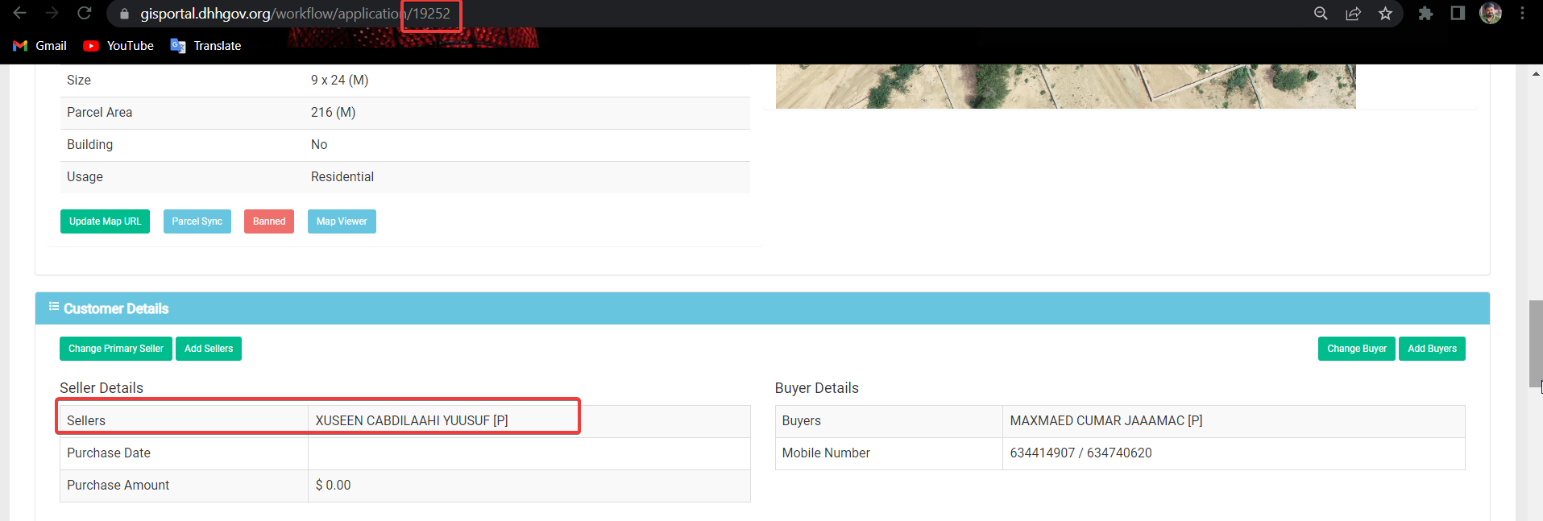1543x521 pixels.
Task: Open the browser zoom magnifier icon
Action: tap(1321, 14)
